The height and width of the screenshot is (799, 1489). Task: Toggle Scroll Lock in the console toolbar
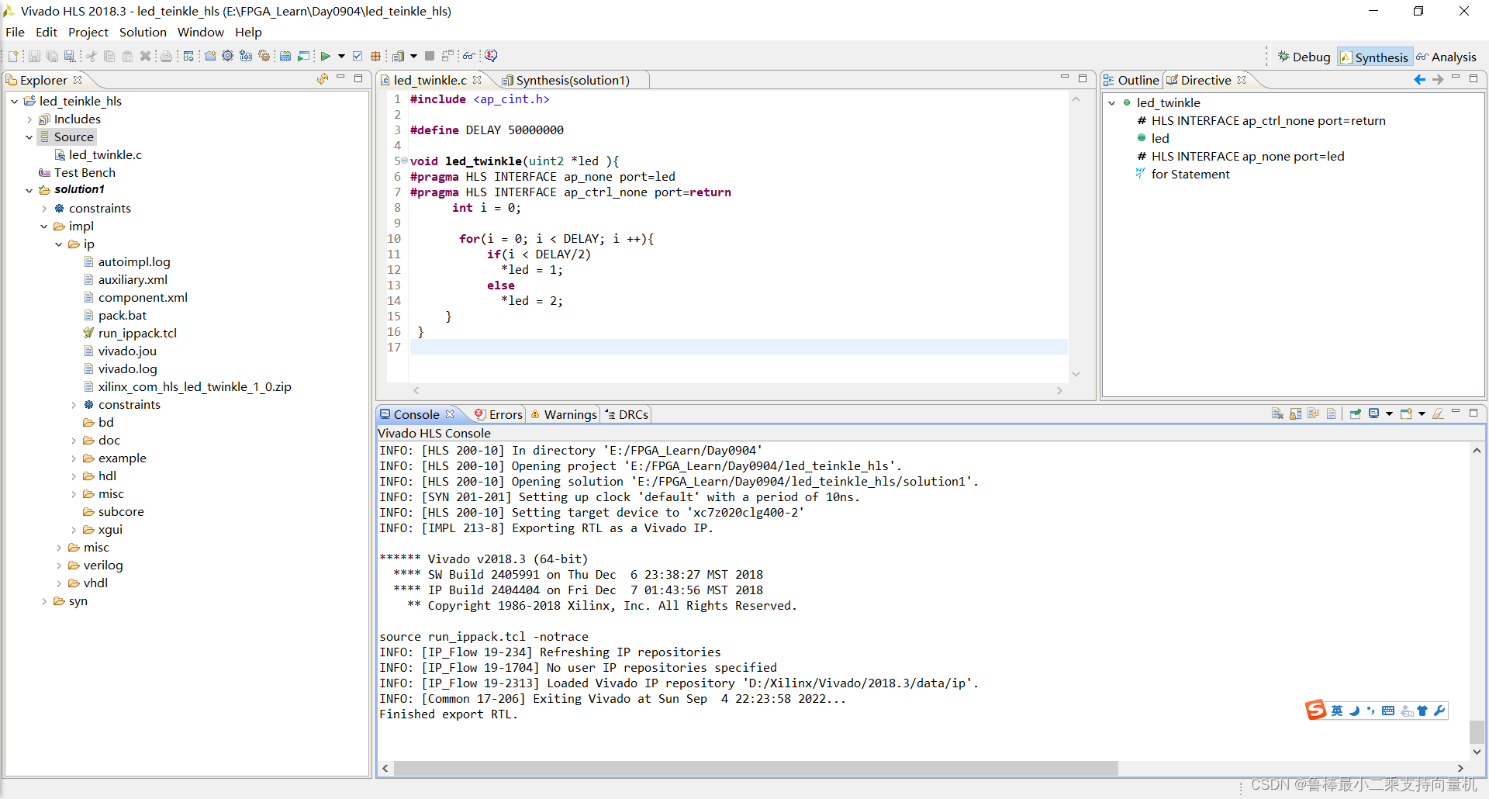1296,413
